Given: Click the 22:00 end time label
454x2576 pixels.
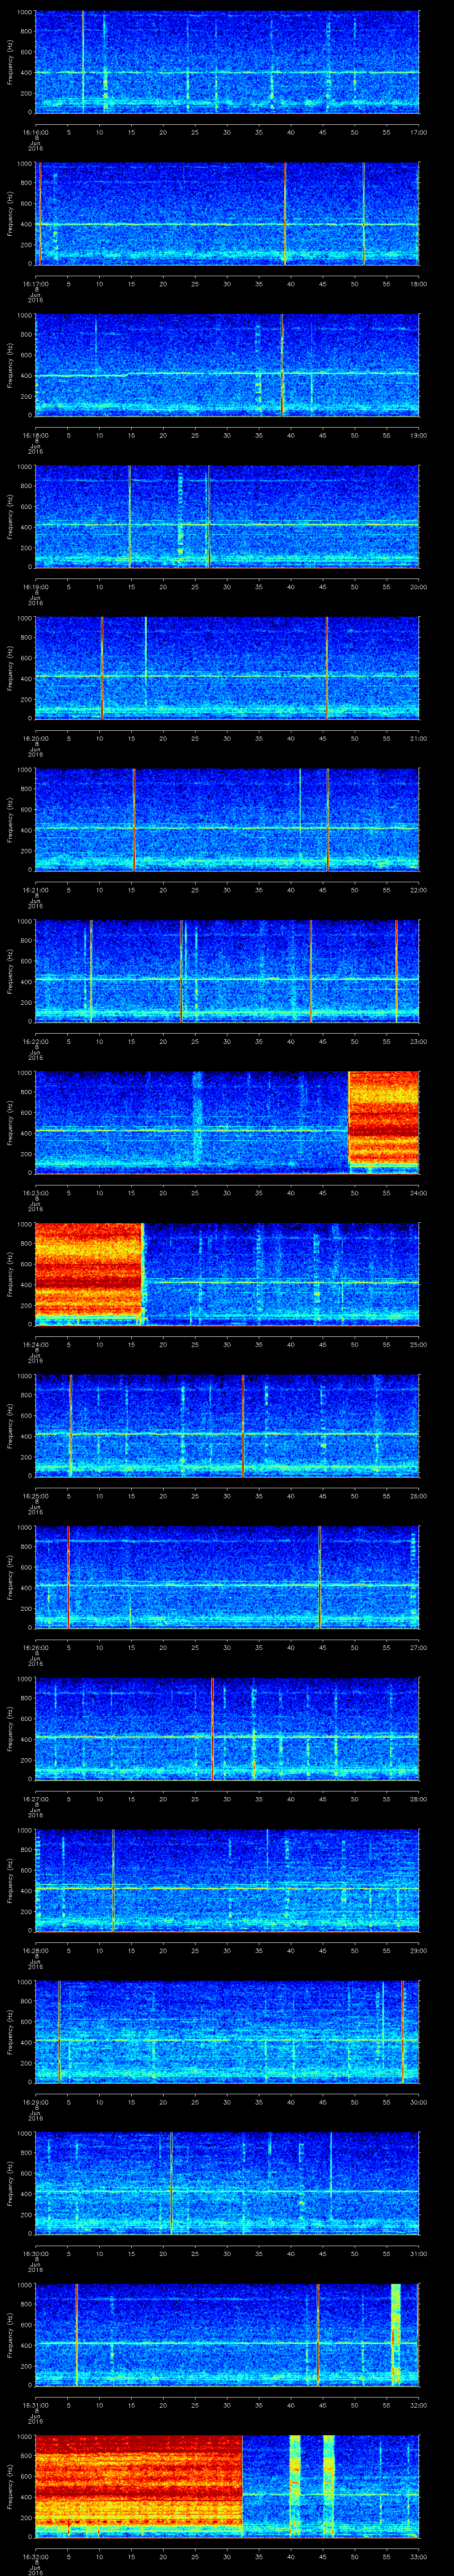Looking at the screenshot, I should [418, 890].
